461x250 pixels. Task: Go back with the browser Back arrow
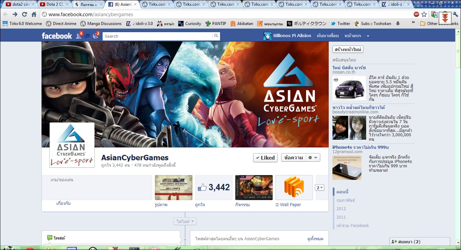5,15
